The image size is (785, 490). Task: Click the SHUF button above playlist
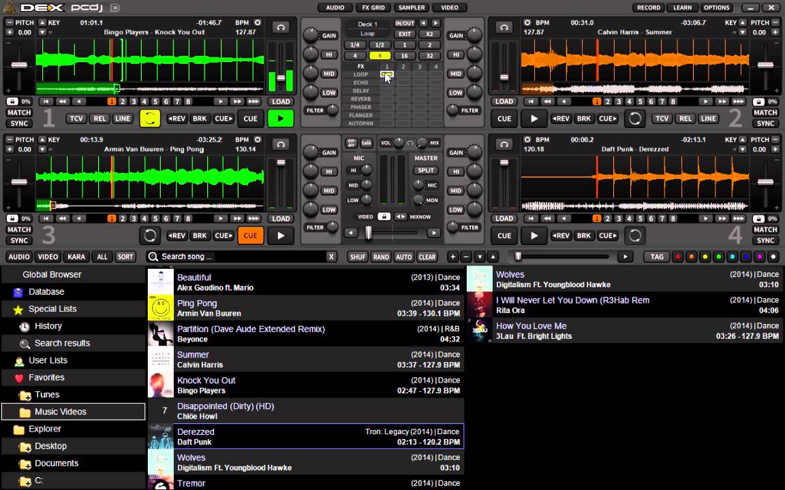click(x=357, y=257)
